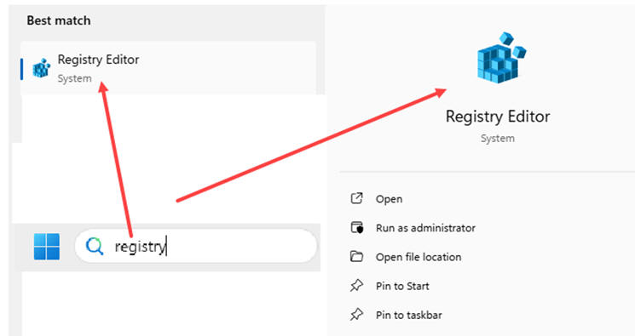635x336 pixels.
Task: Choose Pin to Start
Action: click(x=402, y=287)
